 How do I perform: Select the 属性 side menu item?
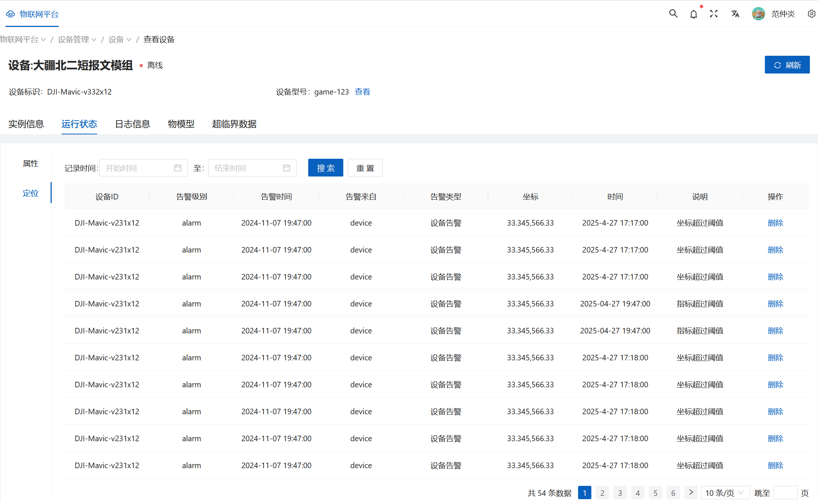click(x=30, y=164)
